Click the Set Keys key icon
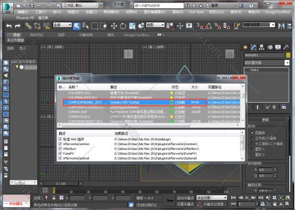Viewport: 295px width, 210px height. pyautogui.click(x=170, y=200)
